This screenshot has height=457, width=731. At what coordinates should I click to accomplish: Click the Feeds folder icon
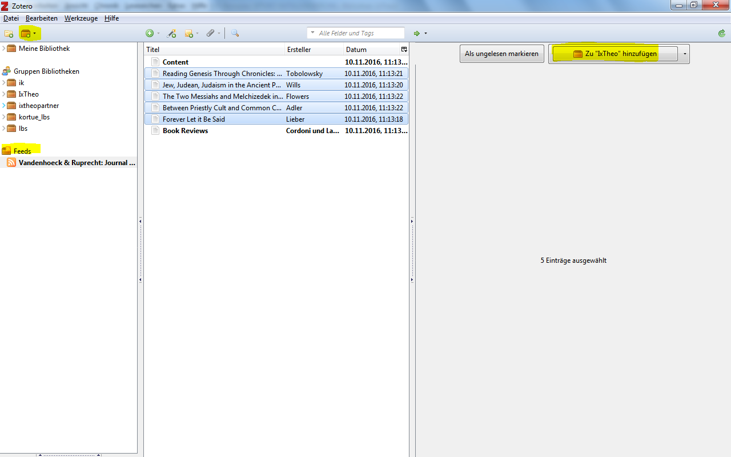point(6,151)
